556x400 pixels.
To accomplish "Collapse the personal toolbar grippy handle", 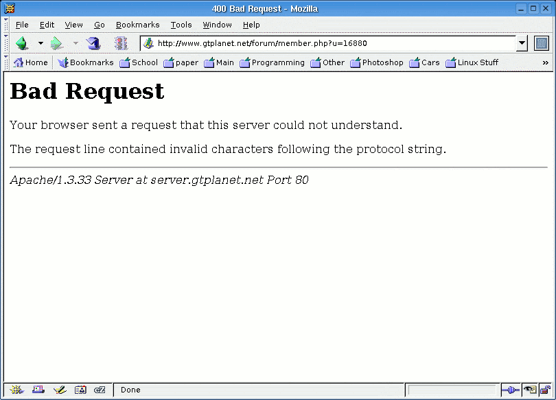I will 6,62.
